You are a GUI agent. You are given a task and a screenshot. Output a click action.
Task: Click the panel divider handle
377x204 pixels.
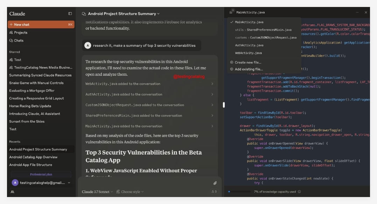(224, 105)
